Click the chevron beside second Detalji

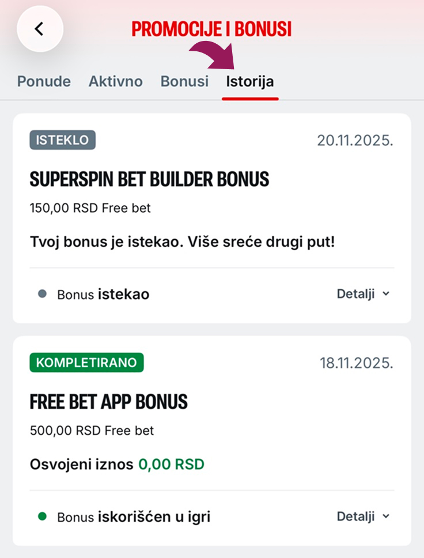tap(386, 516)
